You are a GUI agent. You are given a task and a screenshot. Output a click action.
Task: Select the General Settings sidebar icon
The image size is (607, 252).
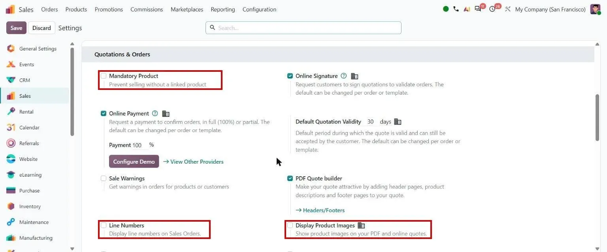click(11, 49)
